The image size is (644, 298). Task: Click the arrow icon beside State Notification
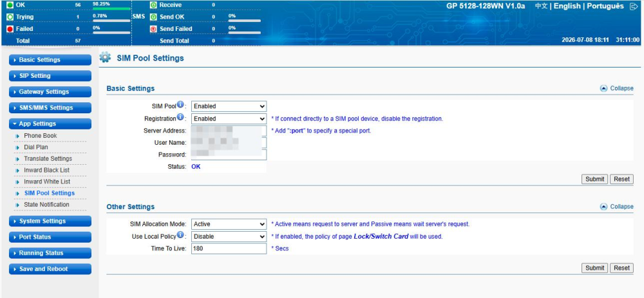pos(17,205)
